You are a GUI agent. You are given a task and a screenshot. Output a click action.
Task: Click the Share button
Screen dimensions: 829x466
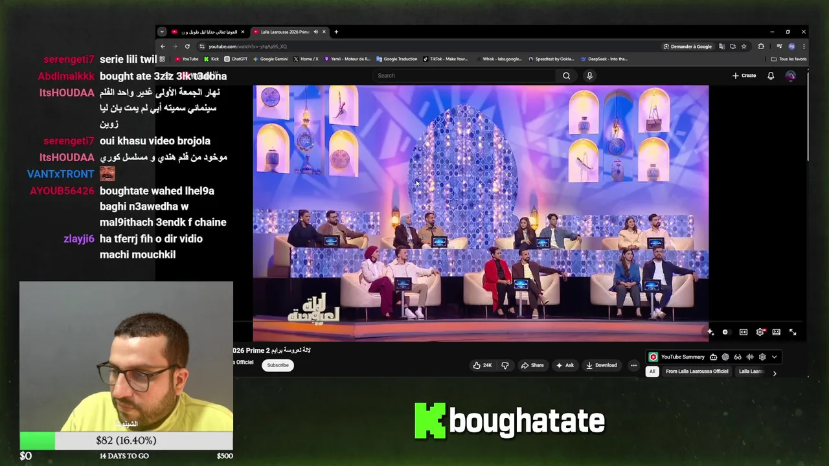click(532, 365)
